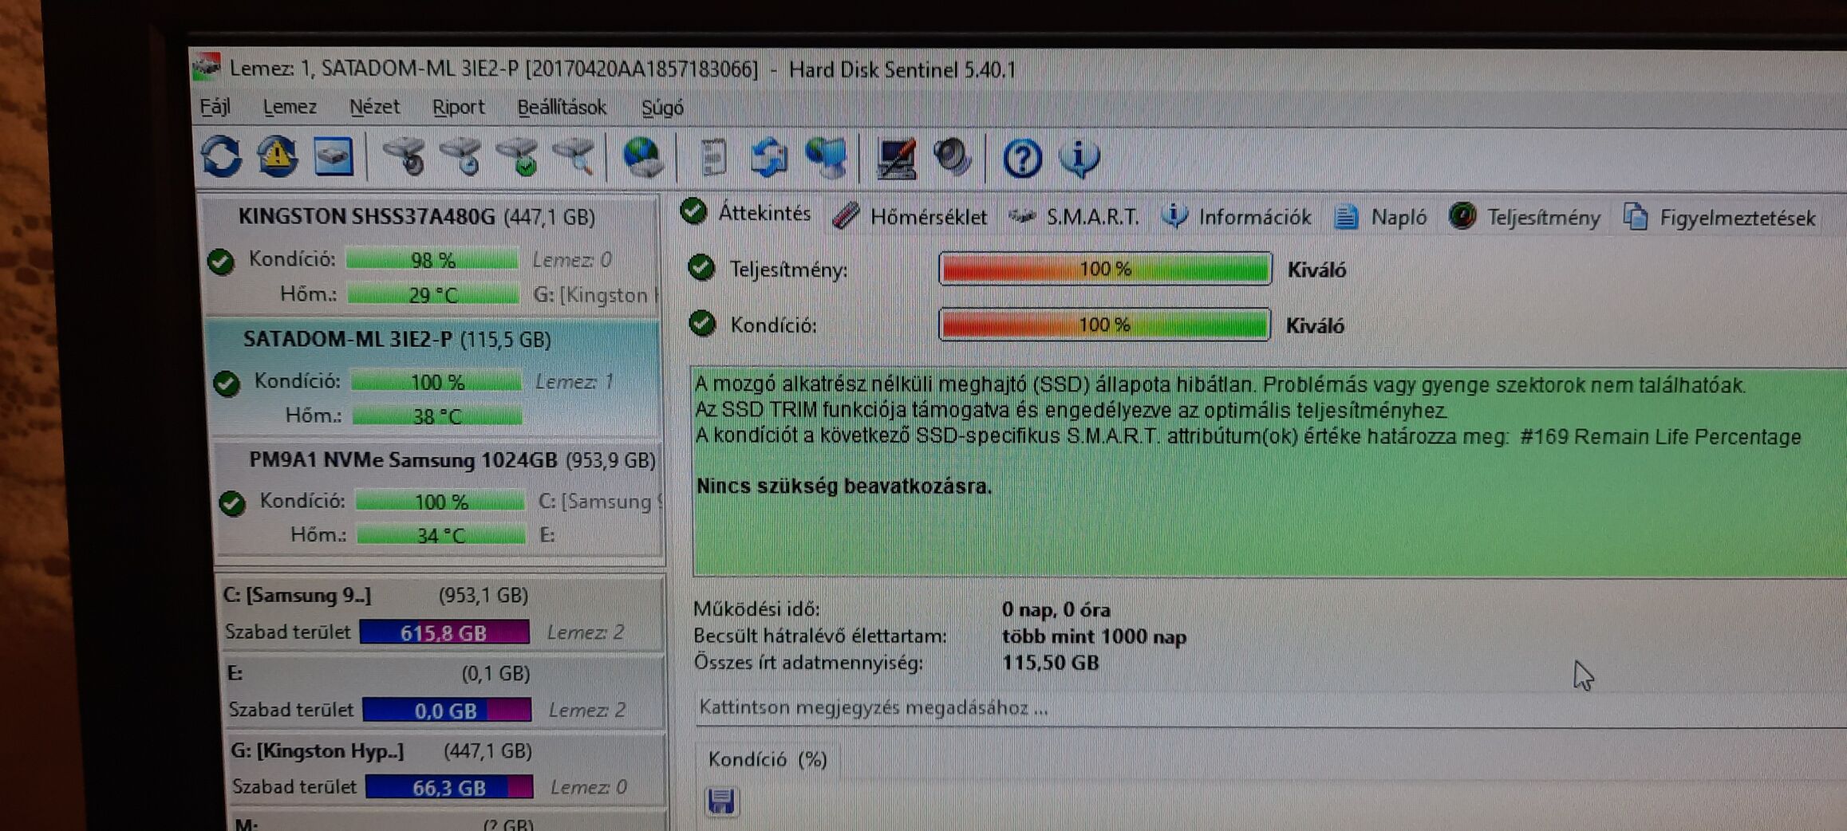The height and width of the screenshot is (831, 1847).
Task: Click green status check for KINGSTON disk
Action: coord(221,261)
